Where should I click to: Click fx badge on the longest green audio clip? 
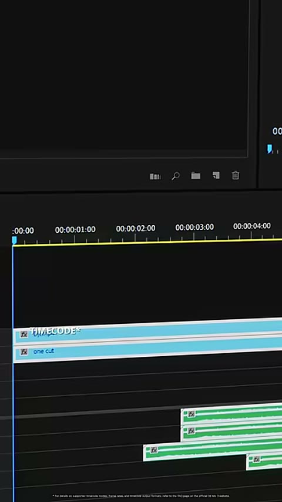tap(154, 450)
